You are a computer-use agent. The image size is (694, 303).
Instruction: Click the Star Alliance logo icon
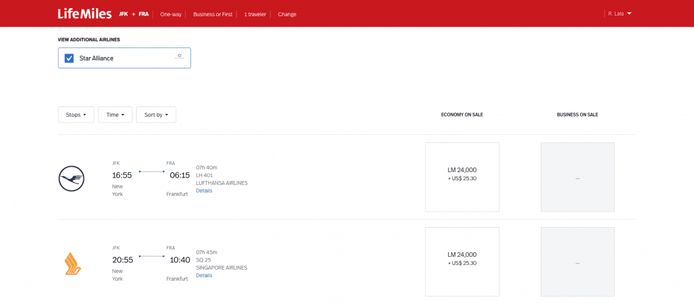click(180, 57)
